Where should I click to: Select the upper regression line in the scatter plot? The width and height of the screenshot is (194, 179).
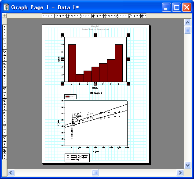pos(96,115)
